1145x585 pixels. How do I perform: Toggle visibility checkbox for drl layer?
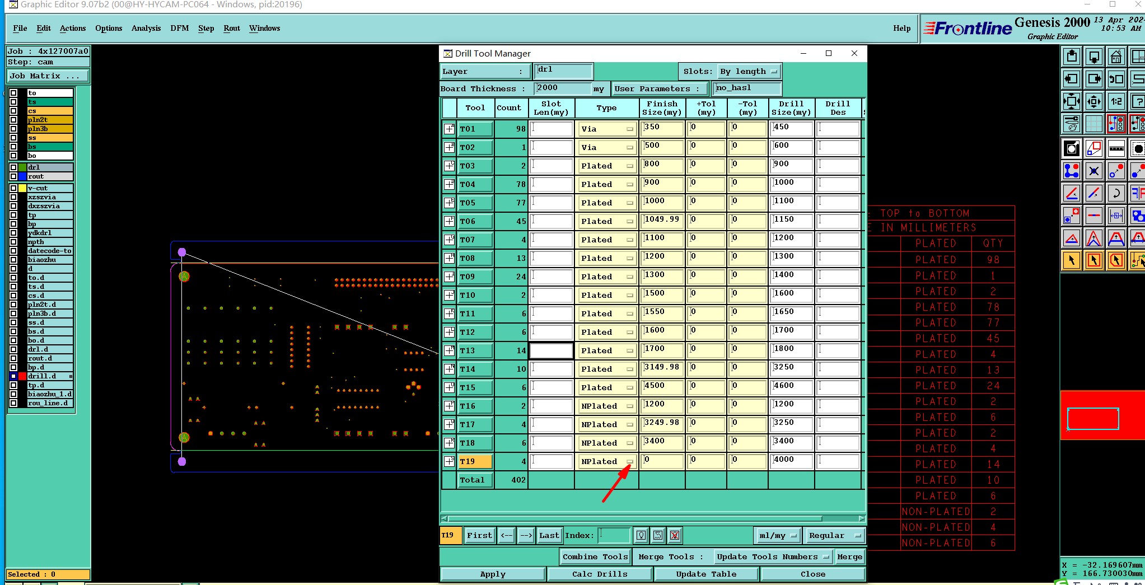click(13, 167)
